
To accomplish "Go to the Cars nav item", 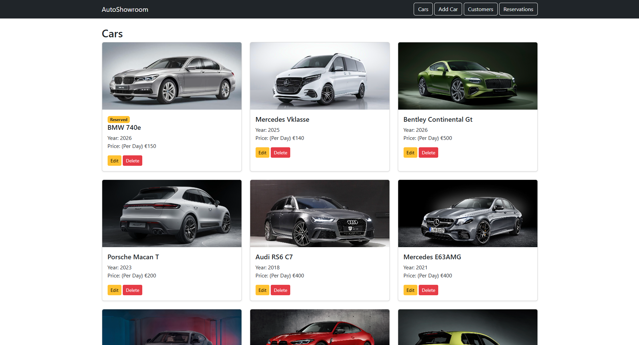I will pyautogui.click(x=423, y=9).
